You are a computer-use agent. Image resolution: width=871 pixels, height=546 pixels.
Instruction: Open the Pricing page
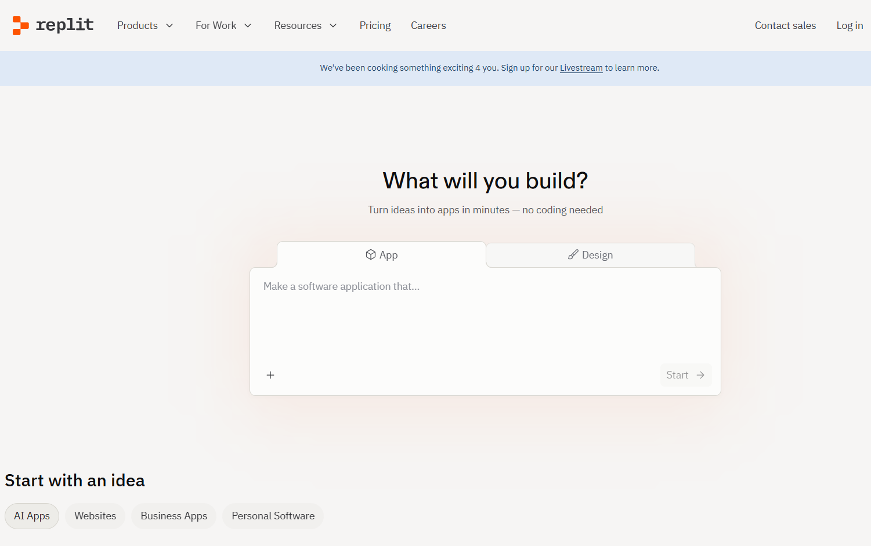375,26
